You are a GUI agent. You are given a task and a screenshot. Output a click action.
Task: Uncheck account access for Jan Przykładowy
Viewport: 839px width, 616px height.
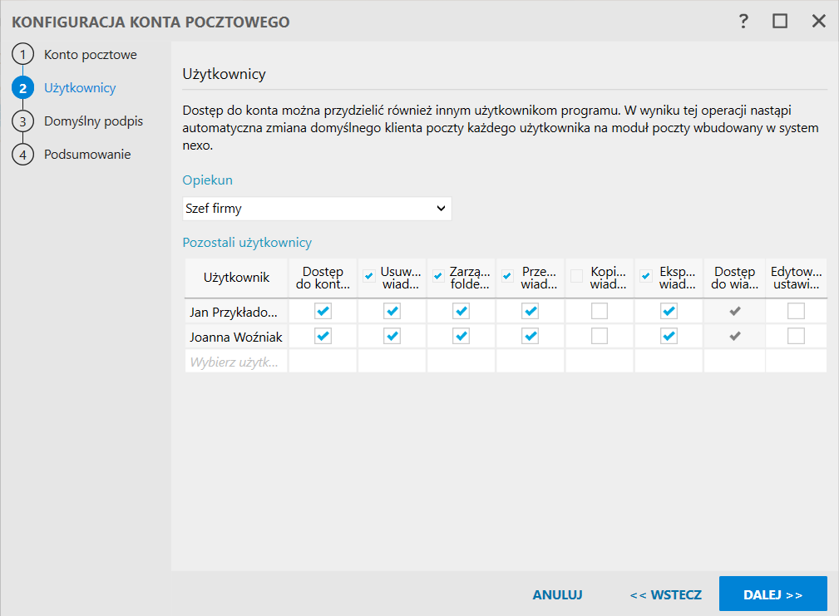point(323,312)
